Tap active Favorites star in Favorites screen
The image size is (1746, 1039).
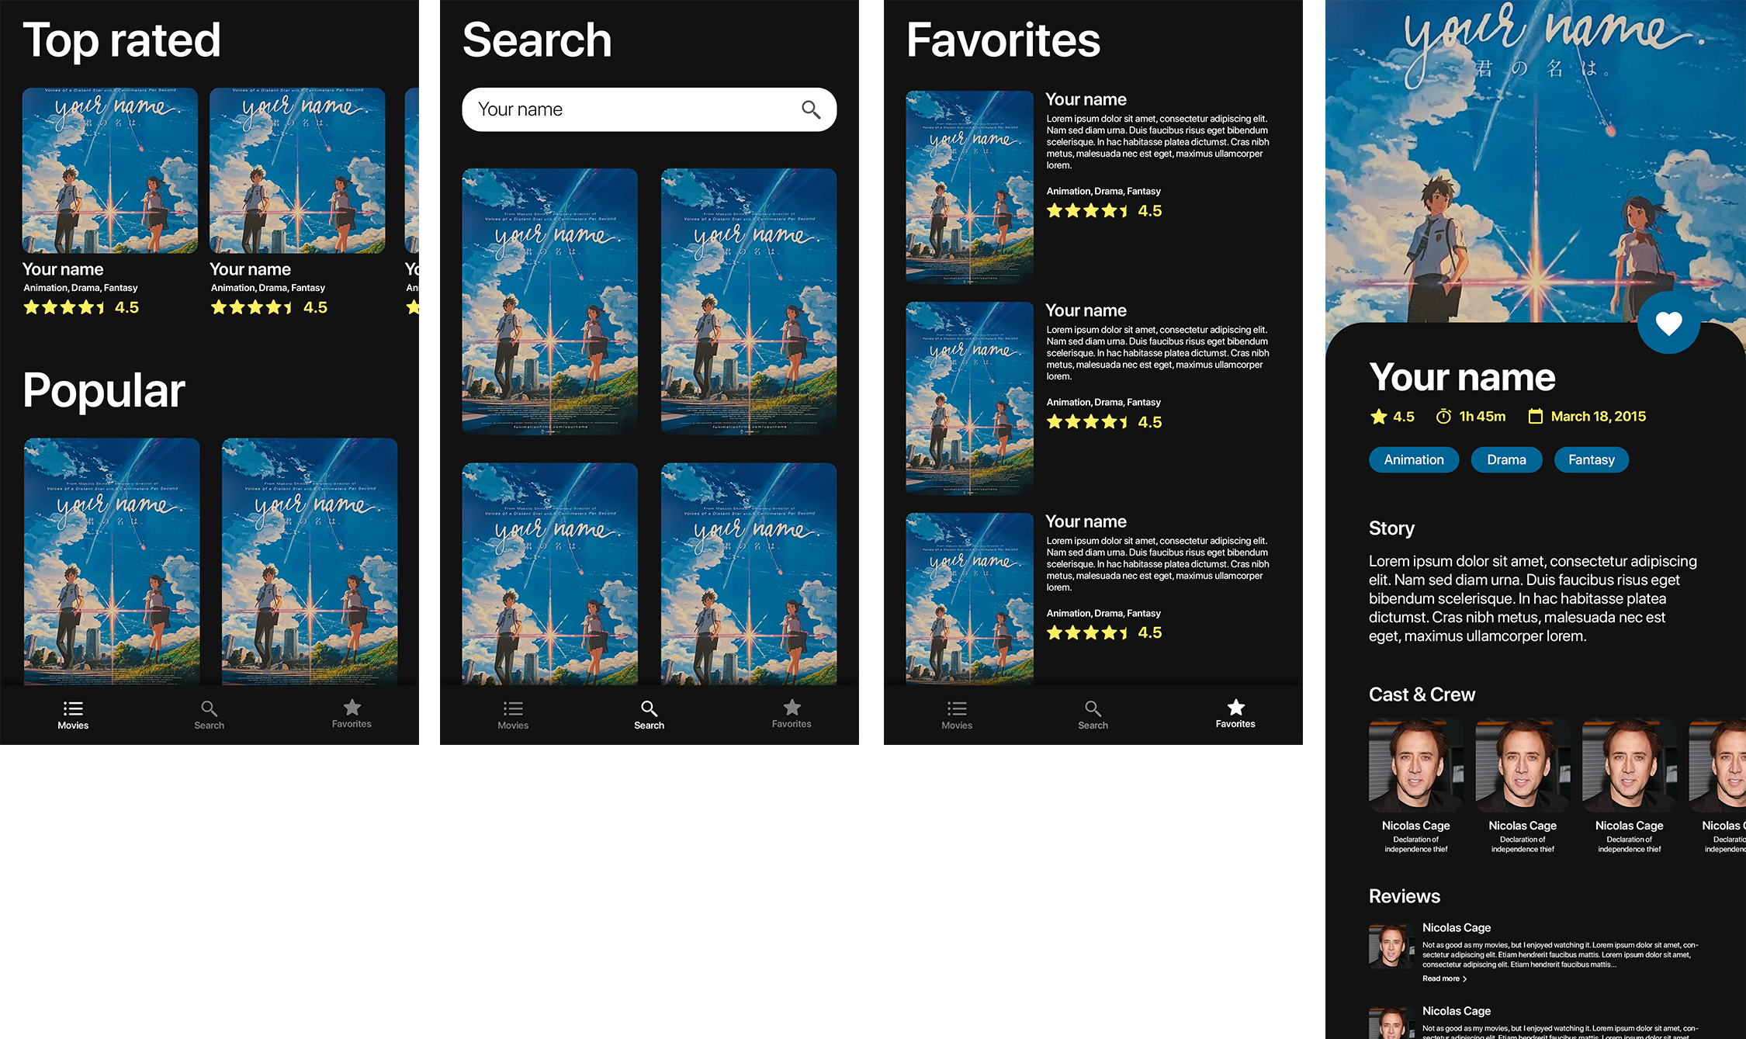click(x=1235, y=708)
